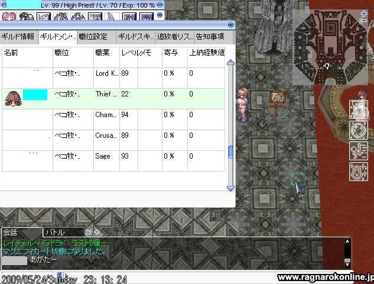Click the fifth skill icon in shortcut bar
Viewport: 374px width, 284px height.
click(78, 16)
